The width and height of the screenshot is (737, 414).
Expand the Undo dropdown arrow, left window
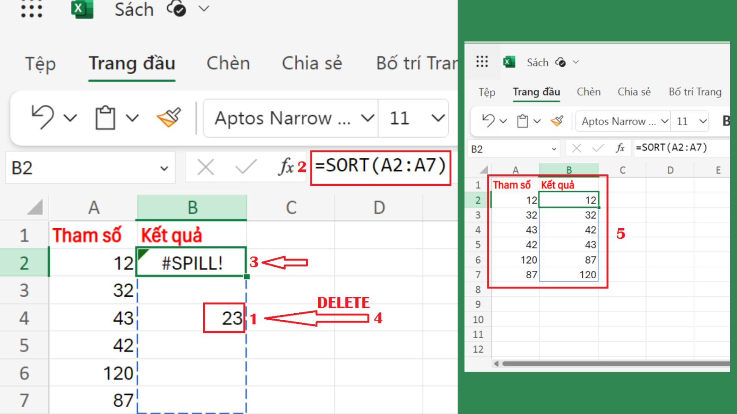pos(70,118)
